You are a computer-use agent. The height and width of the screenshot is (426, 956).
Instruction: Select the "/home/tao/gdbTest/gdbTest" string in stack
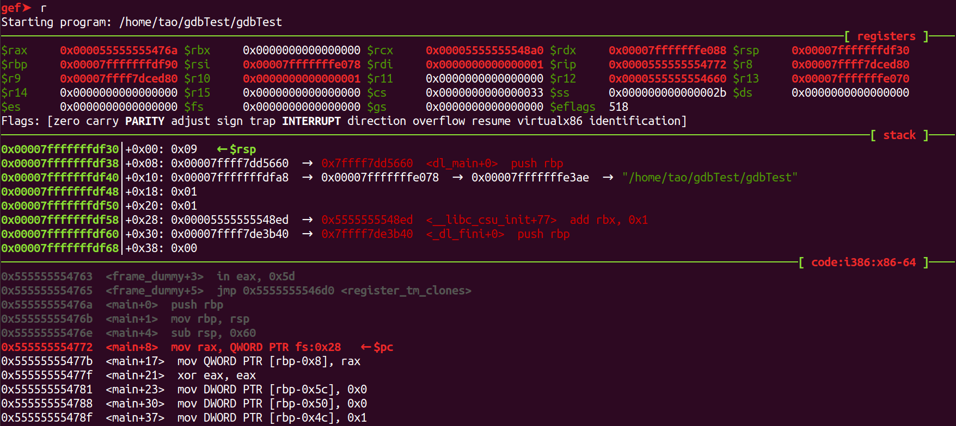710,177
